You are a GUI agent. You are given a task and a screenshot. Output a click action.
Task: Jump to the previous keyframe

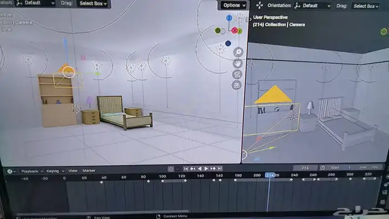coord(192,169)
